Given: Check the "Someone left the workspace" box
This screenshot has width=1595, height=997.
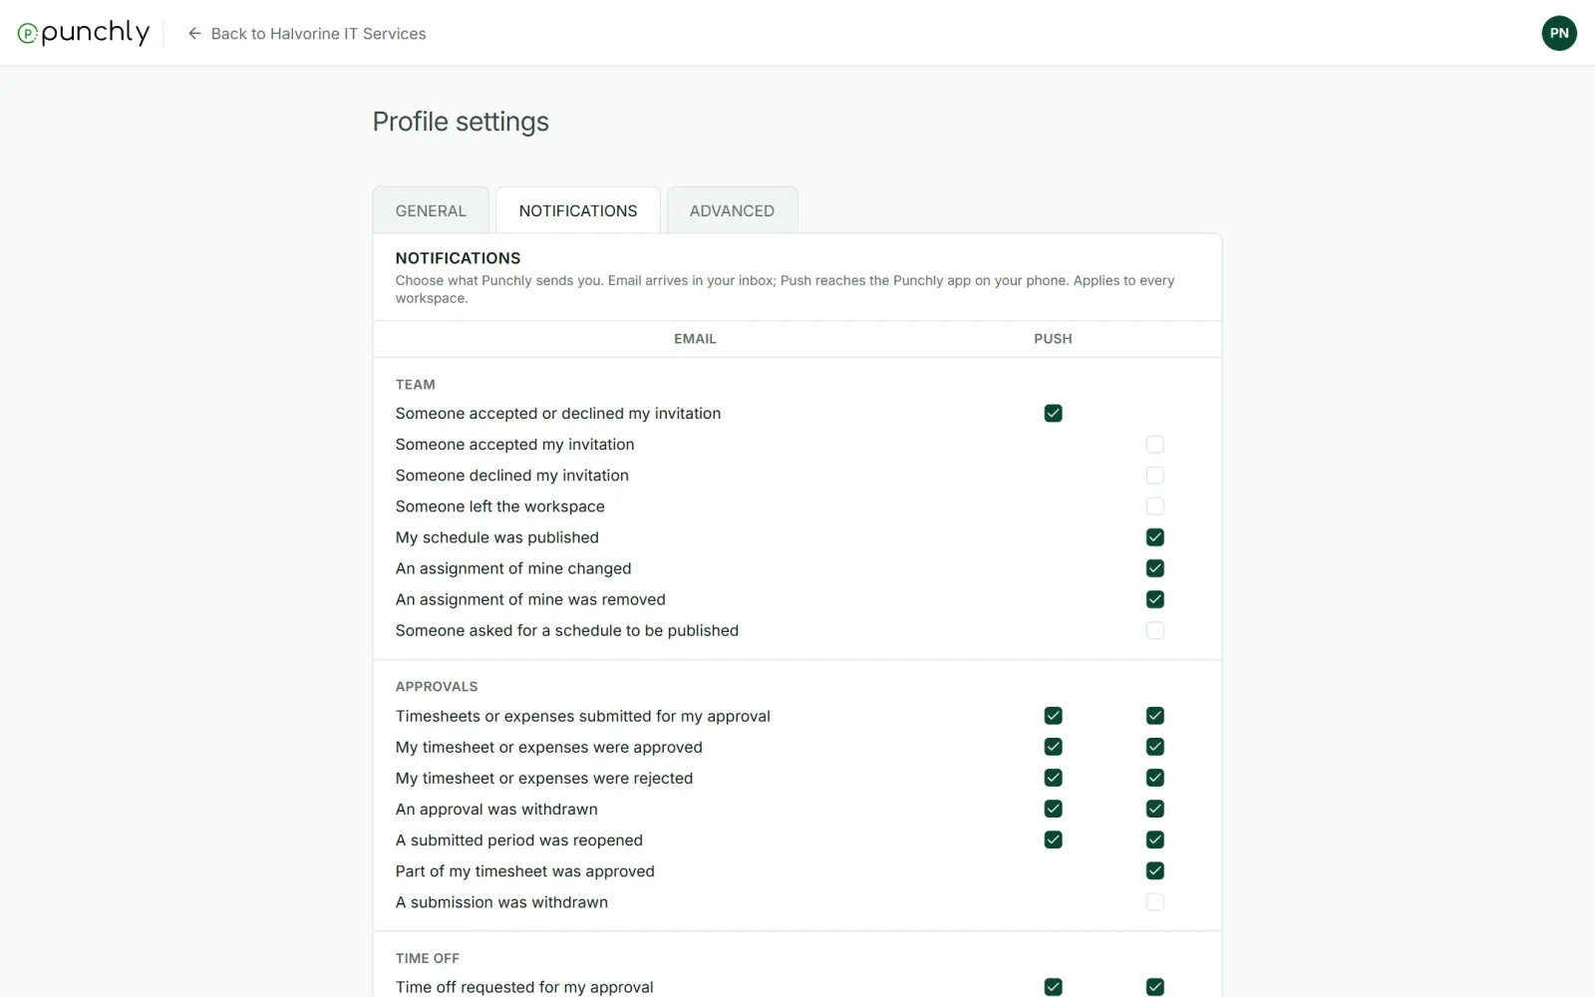Looking at the screenshot, I should click(1154, 505).
